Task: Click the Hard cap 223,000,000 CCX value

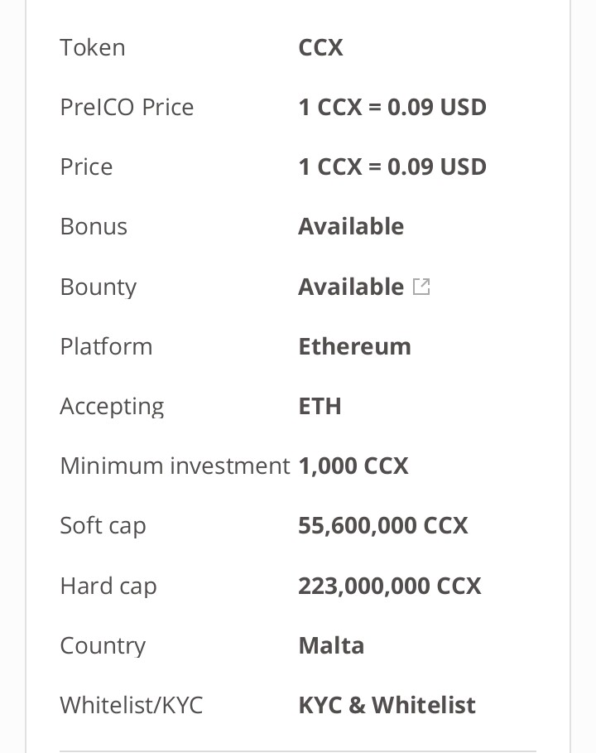Action: click(390, 586)
